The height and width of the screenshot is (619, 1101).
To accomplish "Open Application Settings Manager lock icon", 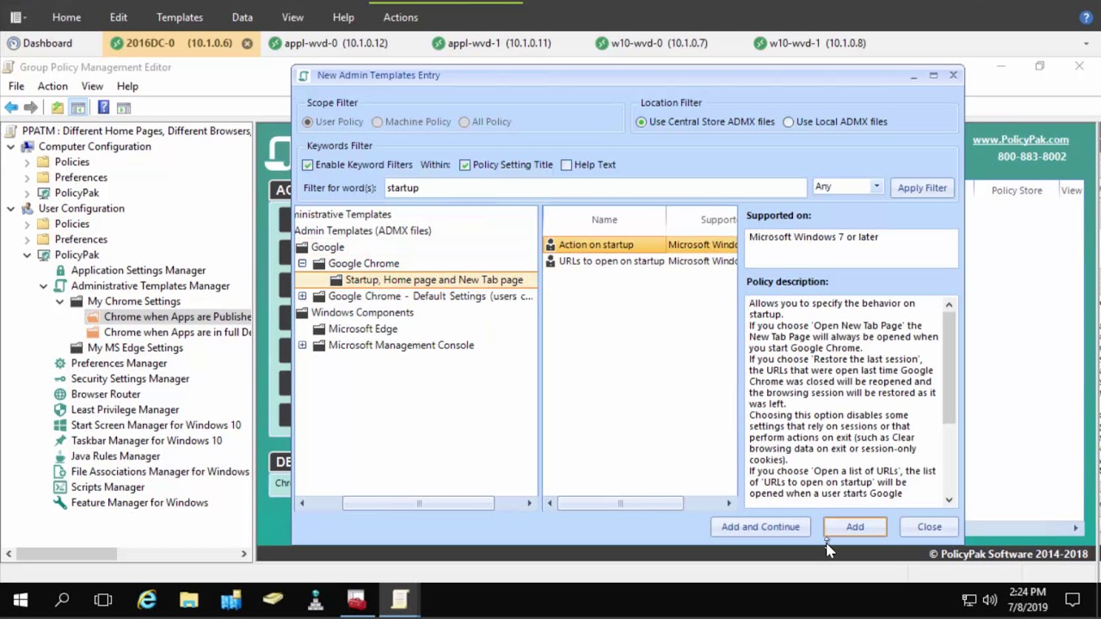I will coord(60,270).
